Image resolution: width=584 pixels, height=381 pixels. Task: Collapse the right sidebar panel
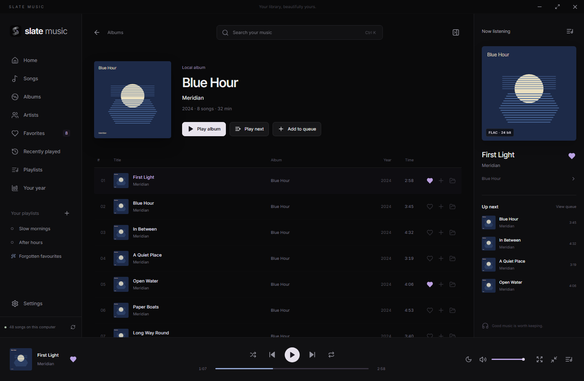(x=456, y=32)
